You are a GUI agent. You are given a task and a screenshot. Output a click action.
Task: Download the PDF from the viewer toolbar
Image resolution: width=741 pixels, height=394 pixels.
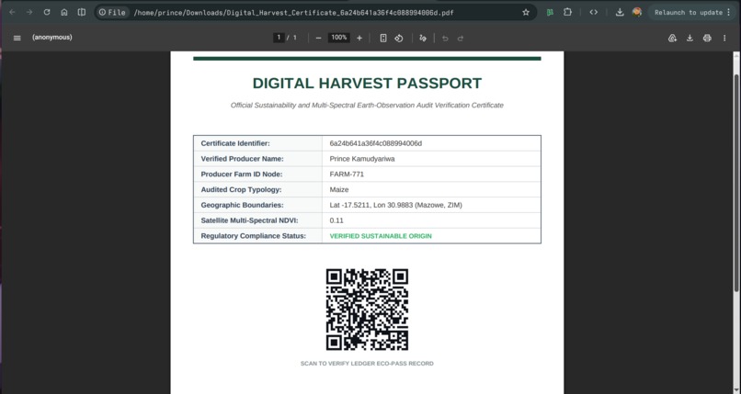(690, 38)
